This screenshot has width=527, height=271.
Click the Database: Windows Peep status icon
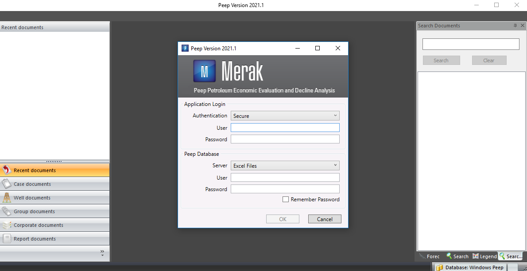[x=439, y=267]
